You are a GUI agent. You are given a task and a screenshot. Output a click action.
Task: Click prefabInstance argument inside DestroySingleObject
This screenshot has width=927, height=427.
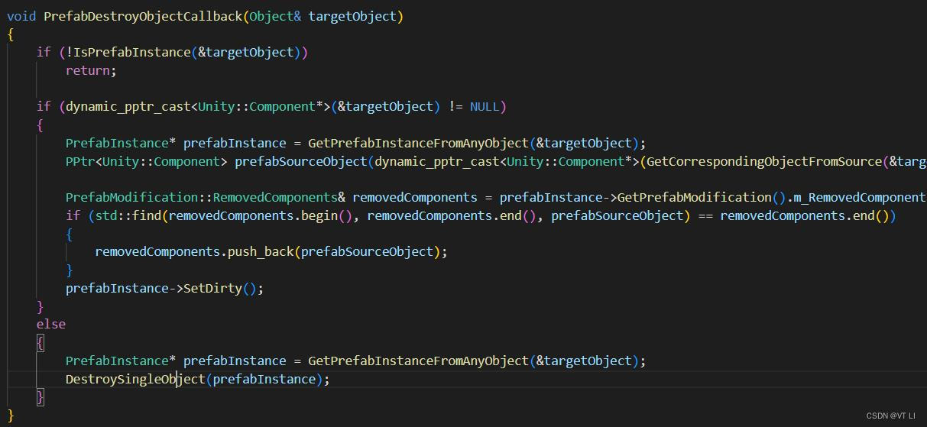pyautogui.click(x=264, y=379)
